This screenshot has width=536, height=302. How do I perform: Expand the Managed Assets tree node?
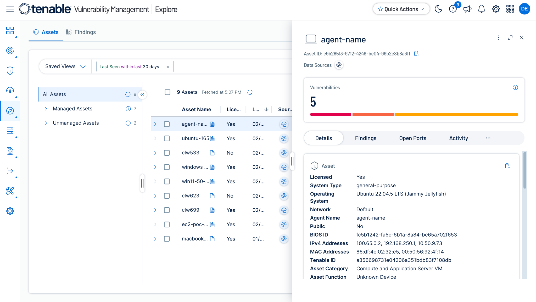pyautogui.click(x=46, y=109)
